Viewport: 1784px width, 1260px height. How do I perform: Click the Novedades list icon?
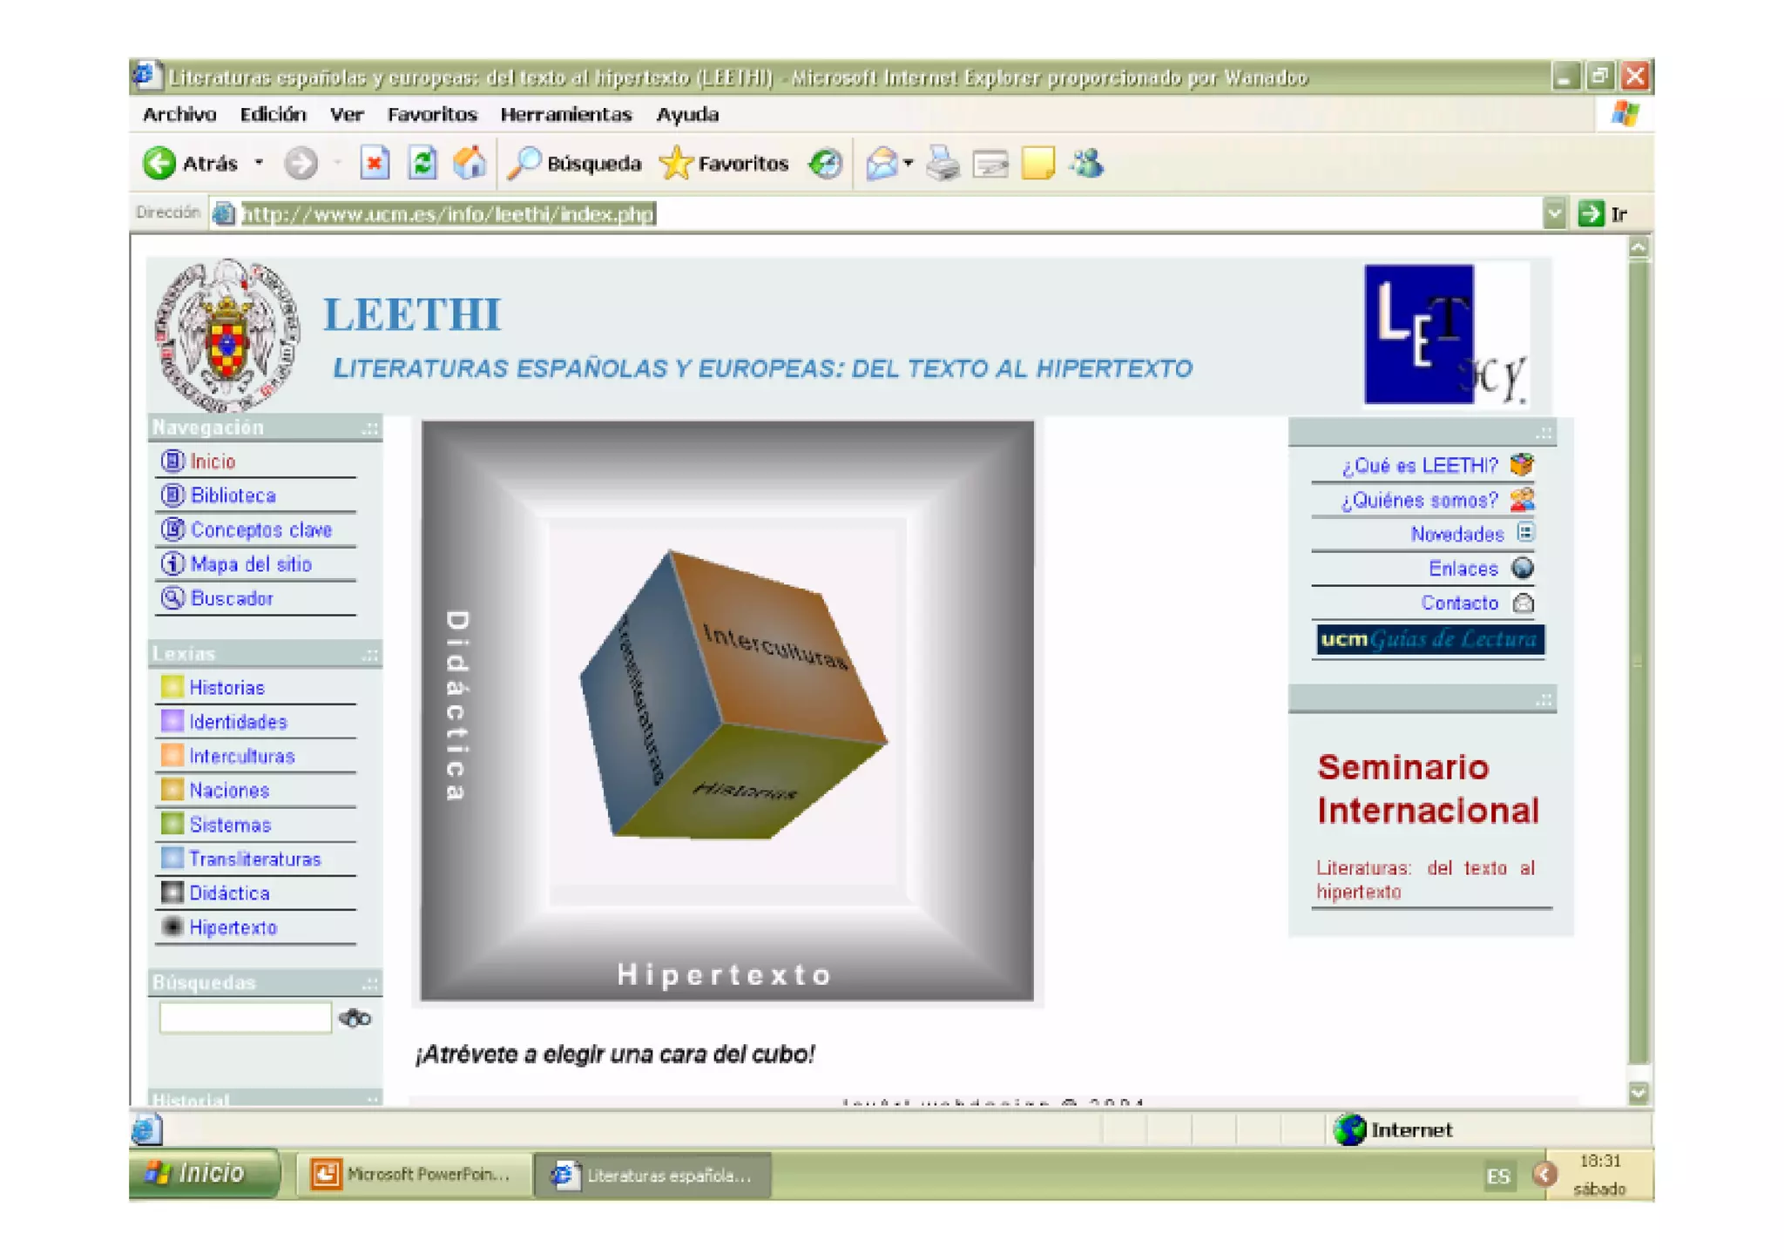pyautogui.click(x=1525, y=532)
